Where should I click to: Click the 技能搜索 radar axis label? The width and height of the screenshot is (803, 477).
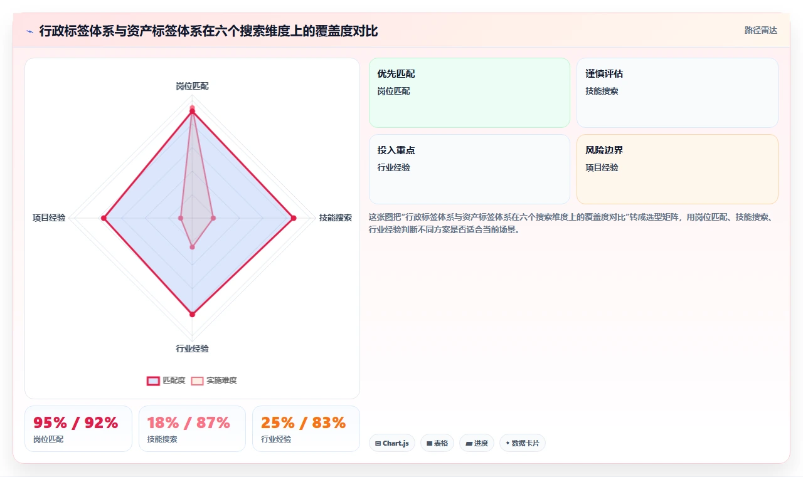coord(336,218)
